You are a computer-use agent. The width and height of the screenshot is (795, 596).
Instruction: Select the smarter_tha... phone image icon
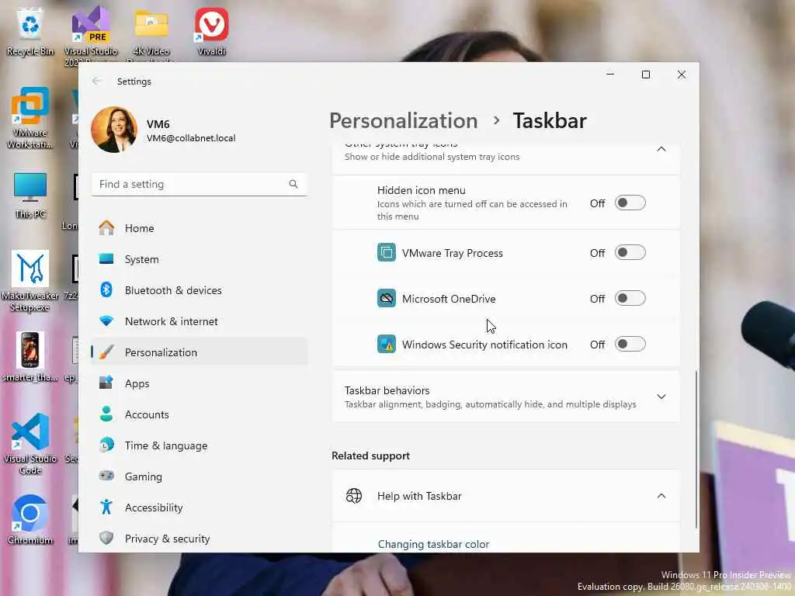pos(30,357)
